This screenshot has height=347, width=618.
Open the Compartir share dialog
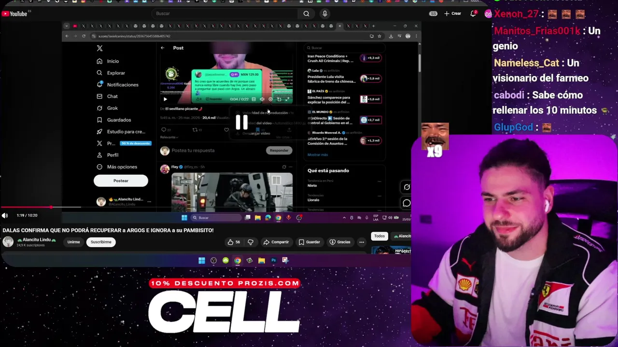tap(276, 242)
